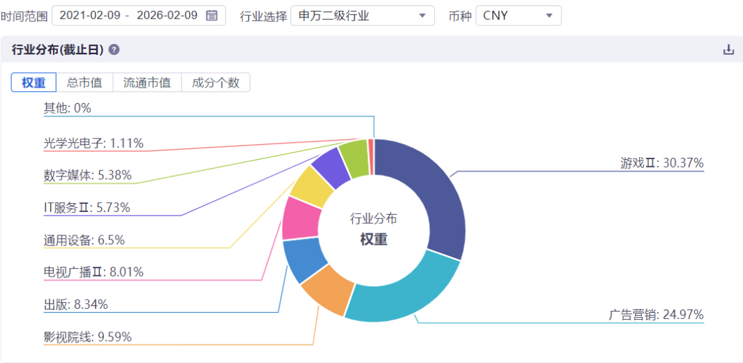
Task: Click the red 光学光电子 donut slice
Action: click(x=371, y=156)
